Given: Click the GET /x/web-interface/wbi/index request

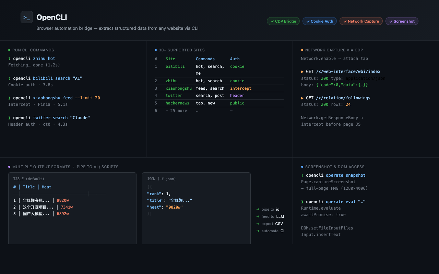Looking at the screenshot, I should [x=341, y=72].
